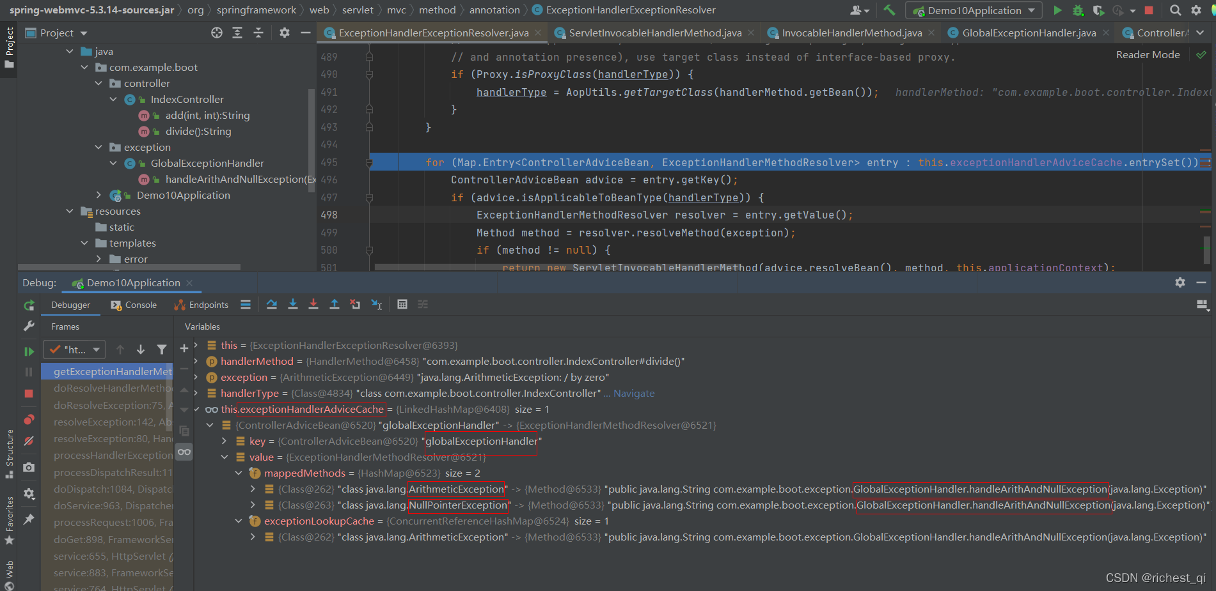Navigate link next to handlerType value
Image resolution: width=1216 pixels, height=591 pixels.
(634, 394)
